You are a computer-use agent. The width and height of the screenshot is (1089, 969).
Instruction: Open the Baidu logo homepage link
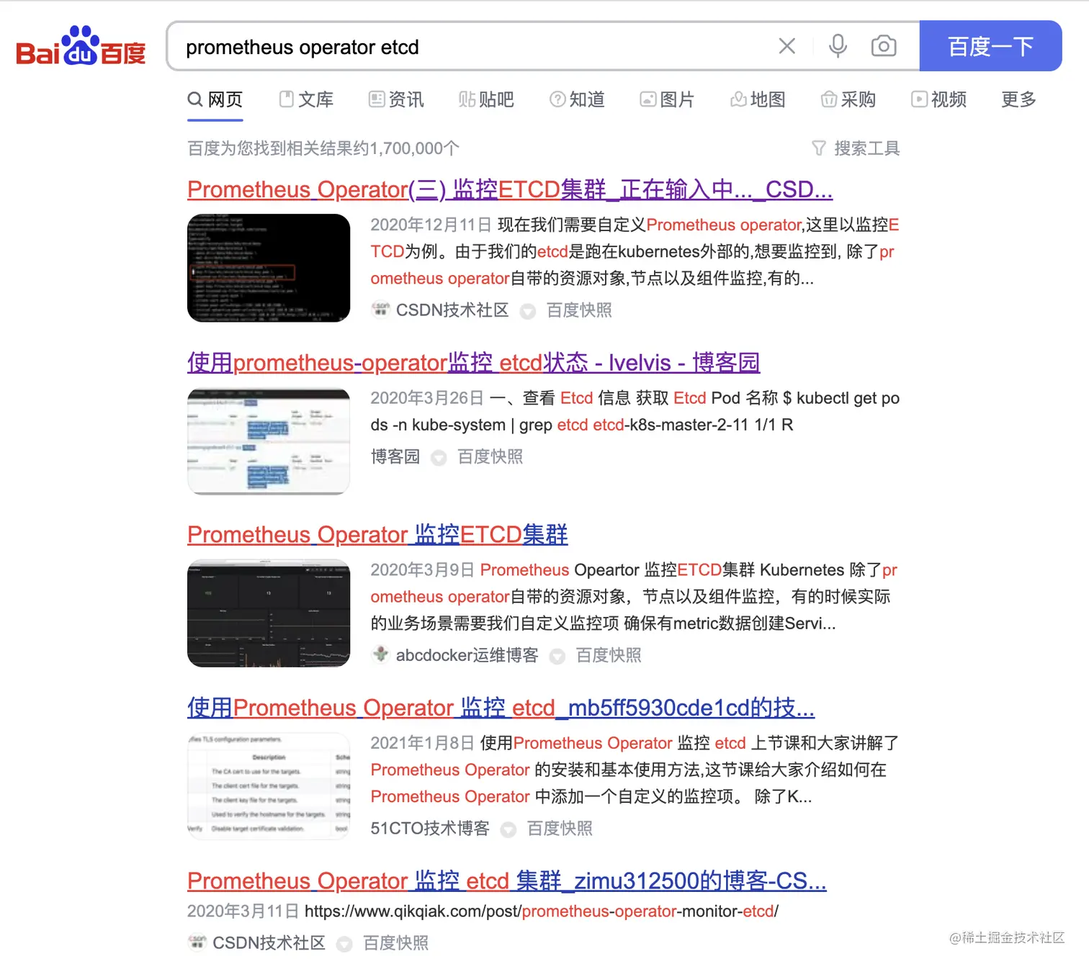[x=81, y=47]
